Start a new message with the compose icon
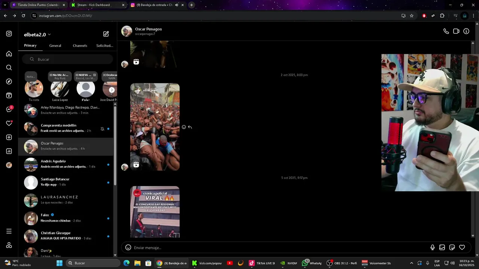Viewport: 479px width, 269px height. (x=106, y=34)
